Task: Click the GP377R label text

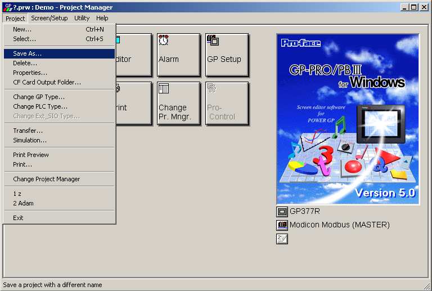Action: (305, 212)
